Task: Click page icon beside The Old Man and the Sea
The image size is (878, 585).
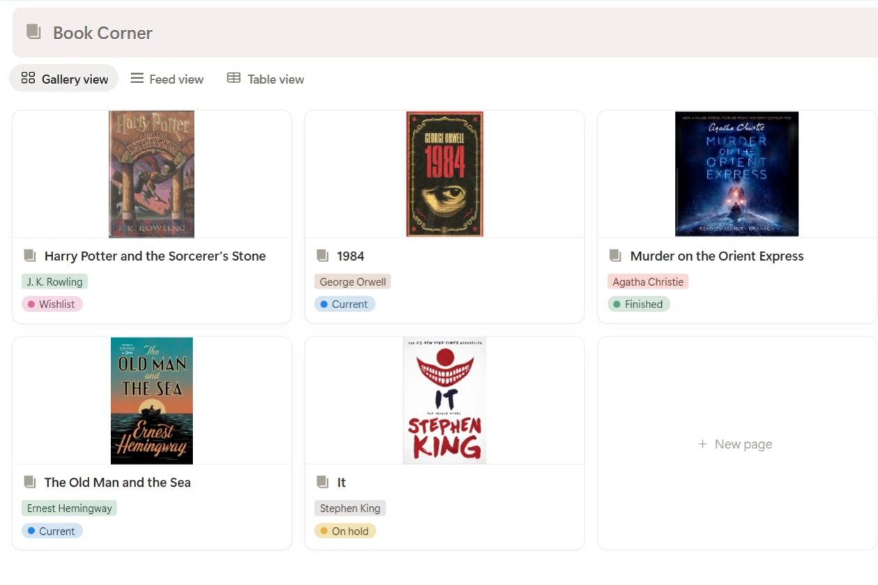Action: pos(29,482)
